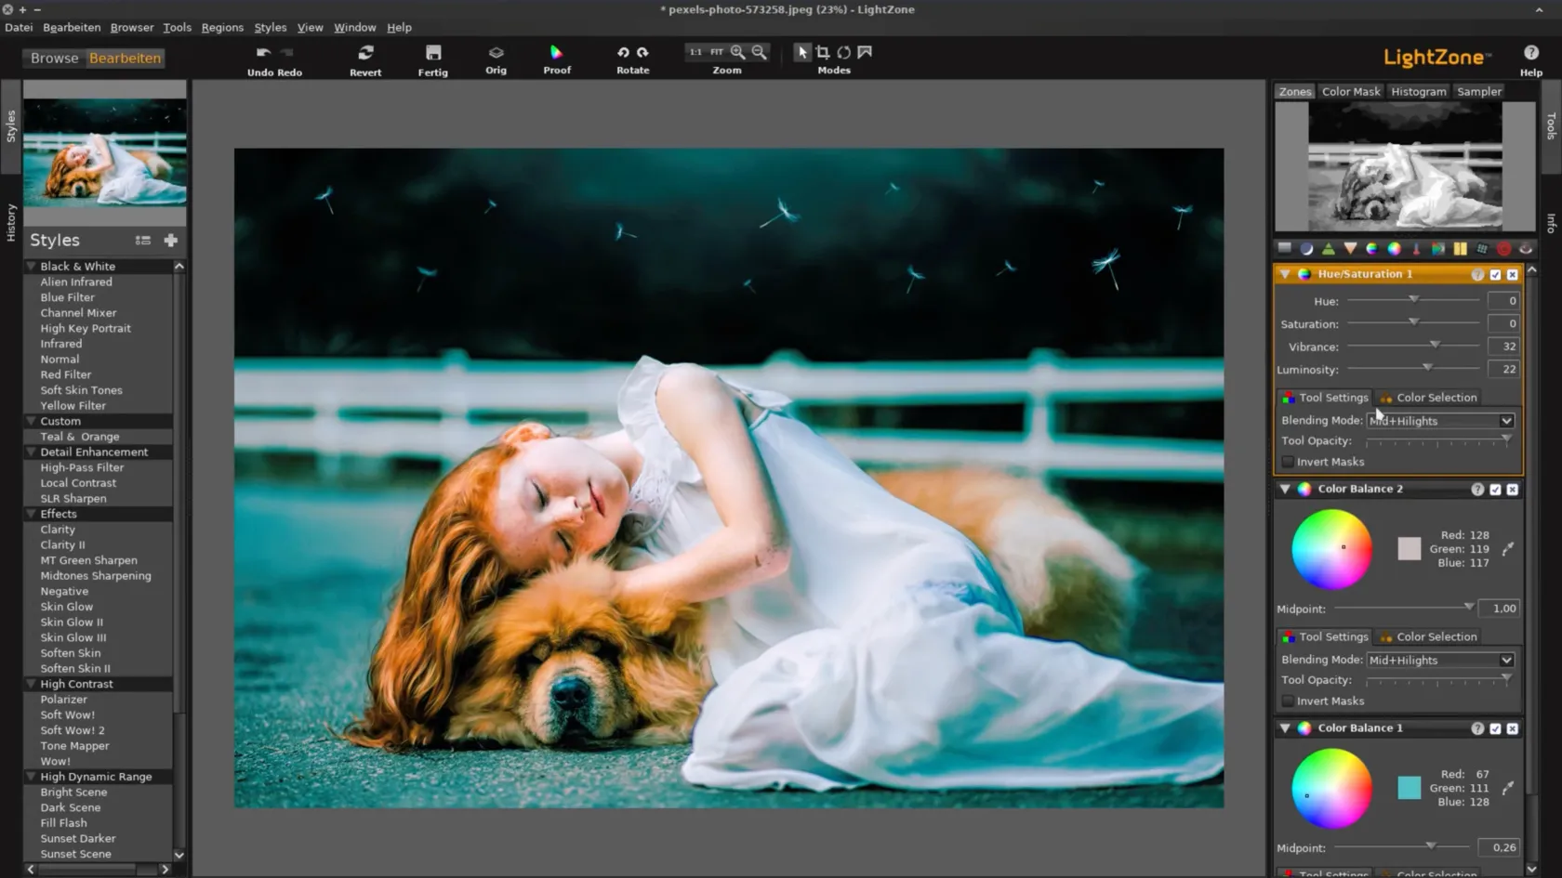This screenshot has height=878, width=1562.
Task: Click the zoom in magnifier
Action: [737, 53]
